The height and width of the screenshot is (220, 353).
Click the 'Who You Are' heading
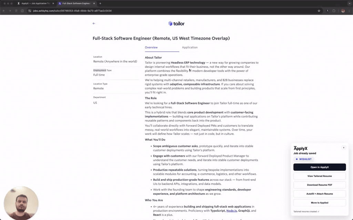pyautogui.click(x=154, y=200)
